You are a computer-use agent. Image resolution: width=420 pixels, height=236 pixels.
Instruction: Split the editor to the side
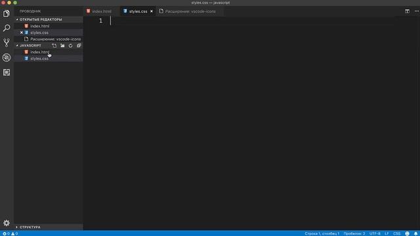click(x=407, y=11)
